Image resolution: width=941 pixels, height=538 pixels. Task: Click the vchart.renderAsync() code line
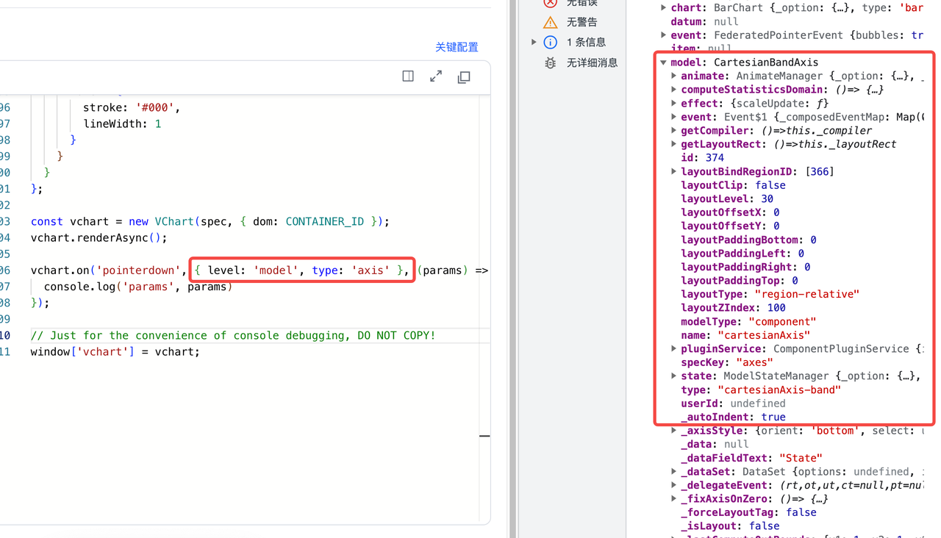(99, 237)
